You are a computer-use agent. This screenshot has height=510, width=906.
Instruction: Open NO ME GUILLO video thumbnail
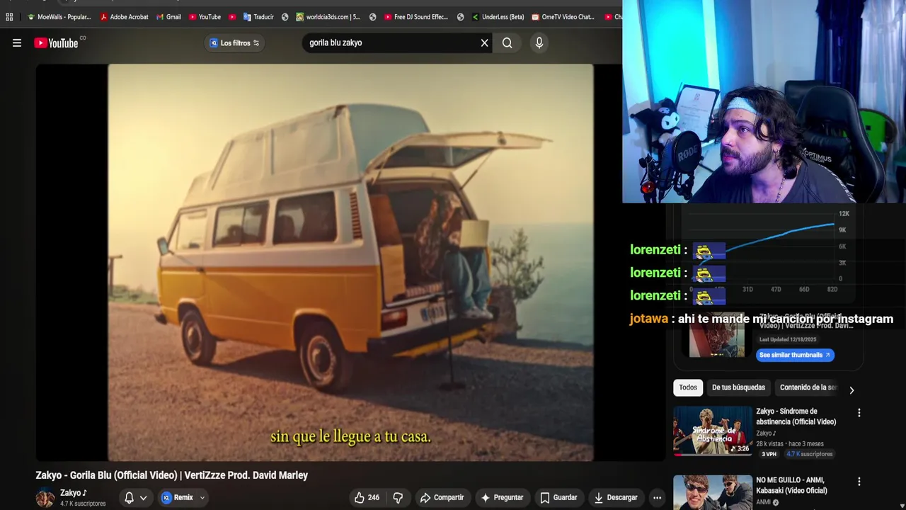(713, 492)
